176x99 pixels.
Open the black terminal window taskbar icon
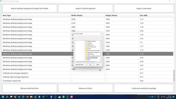tap(47, 97)
